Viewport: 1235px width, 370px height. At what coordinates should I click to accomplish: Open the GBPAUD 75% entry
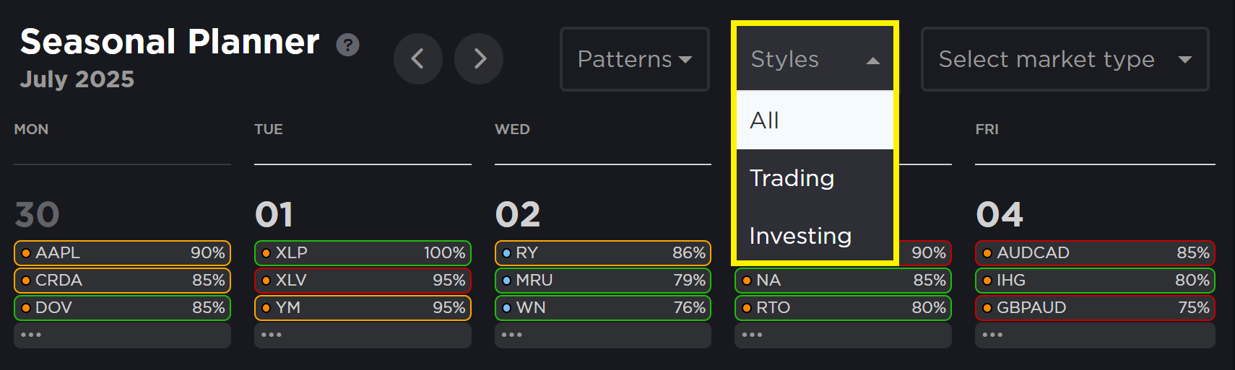(x=1095, y=308)
